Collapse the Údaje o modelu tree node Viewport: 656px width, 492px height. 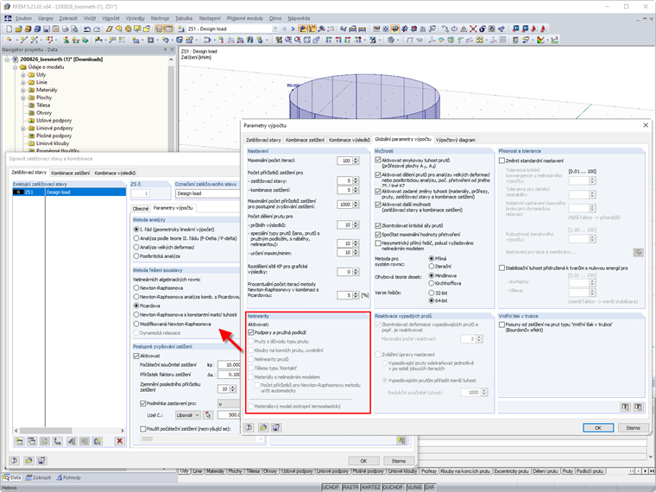[15, 67]
